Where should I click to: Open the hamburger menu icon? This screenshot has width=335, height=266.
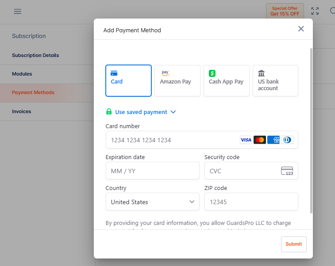pos(18,11)
